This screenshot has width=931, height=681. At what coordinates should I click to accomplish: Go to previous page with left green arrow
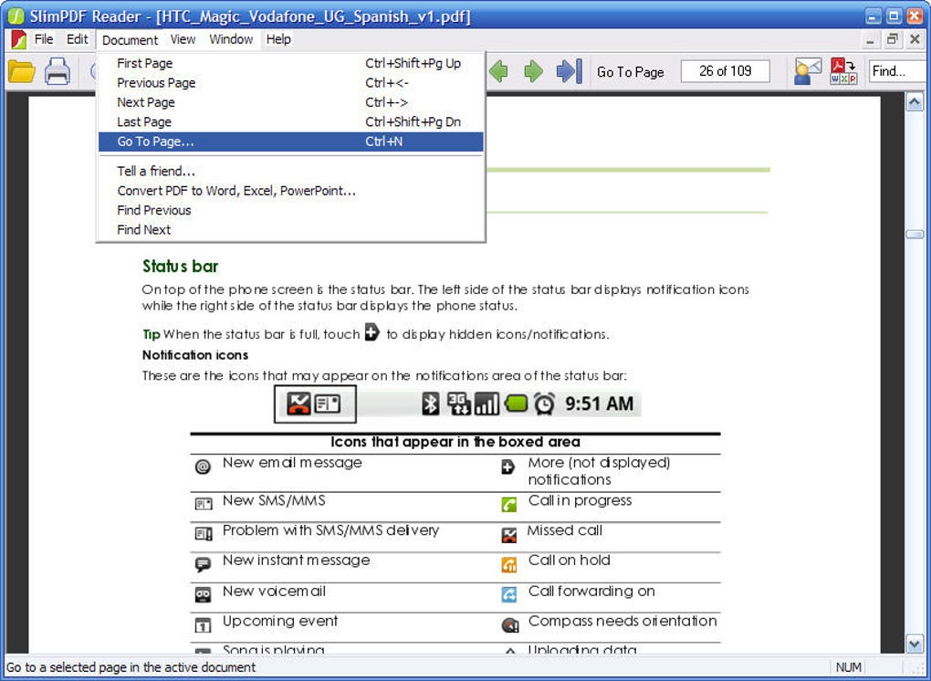(498, 71)
